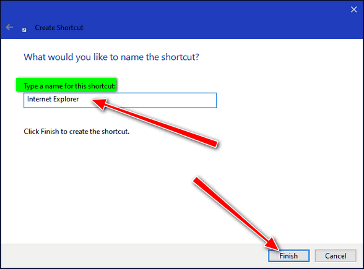Focus the shortcut name input field
The height and width of the screenshot is (269, 364).
click(120, 100)
